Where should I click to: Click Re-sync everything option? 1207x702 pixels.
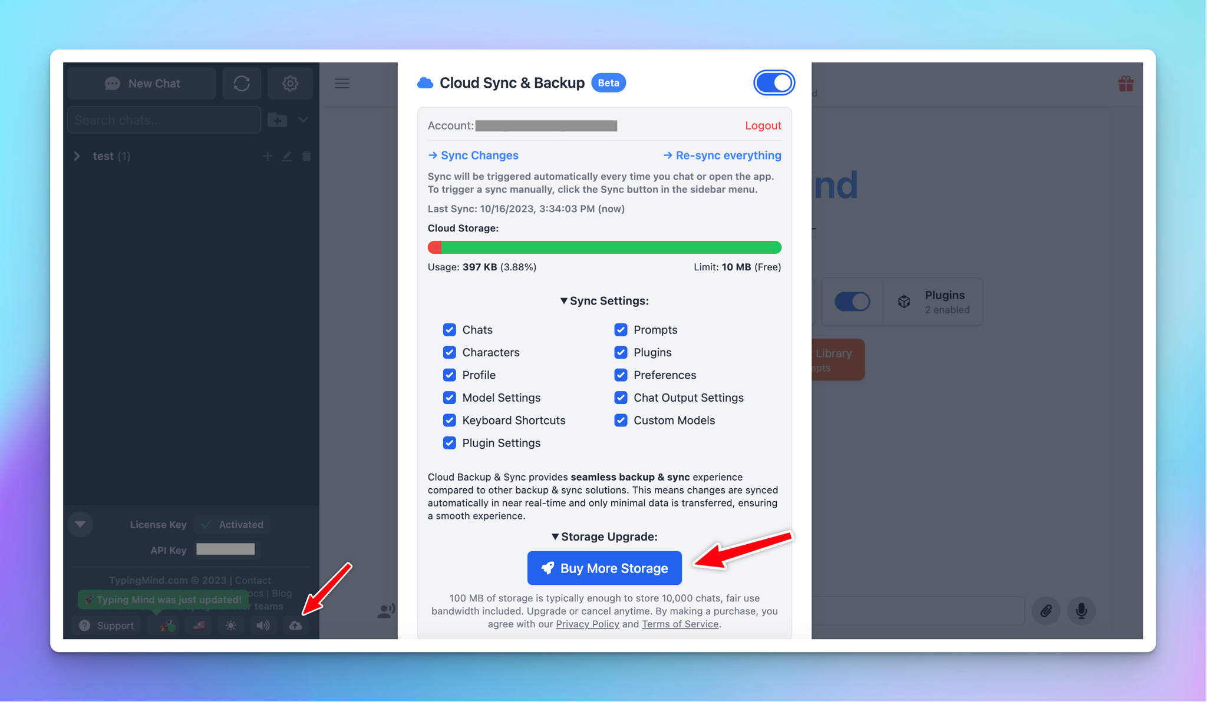tap(721, 155)
